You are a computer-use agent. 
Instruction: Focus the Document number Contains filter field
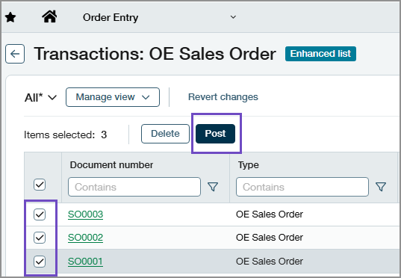point(134,187)
